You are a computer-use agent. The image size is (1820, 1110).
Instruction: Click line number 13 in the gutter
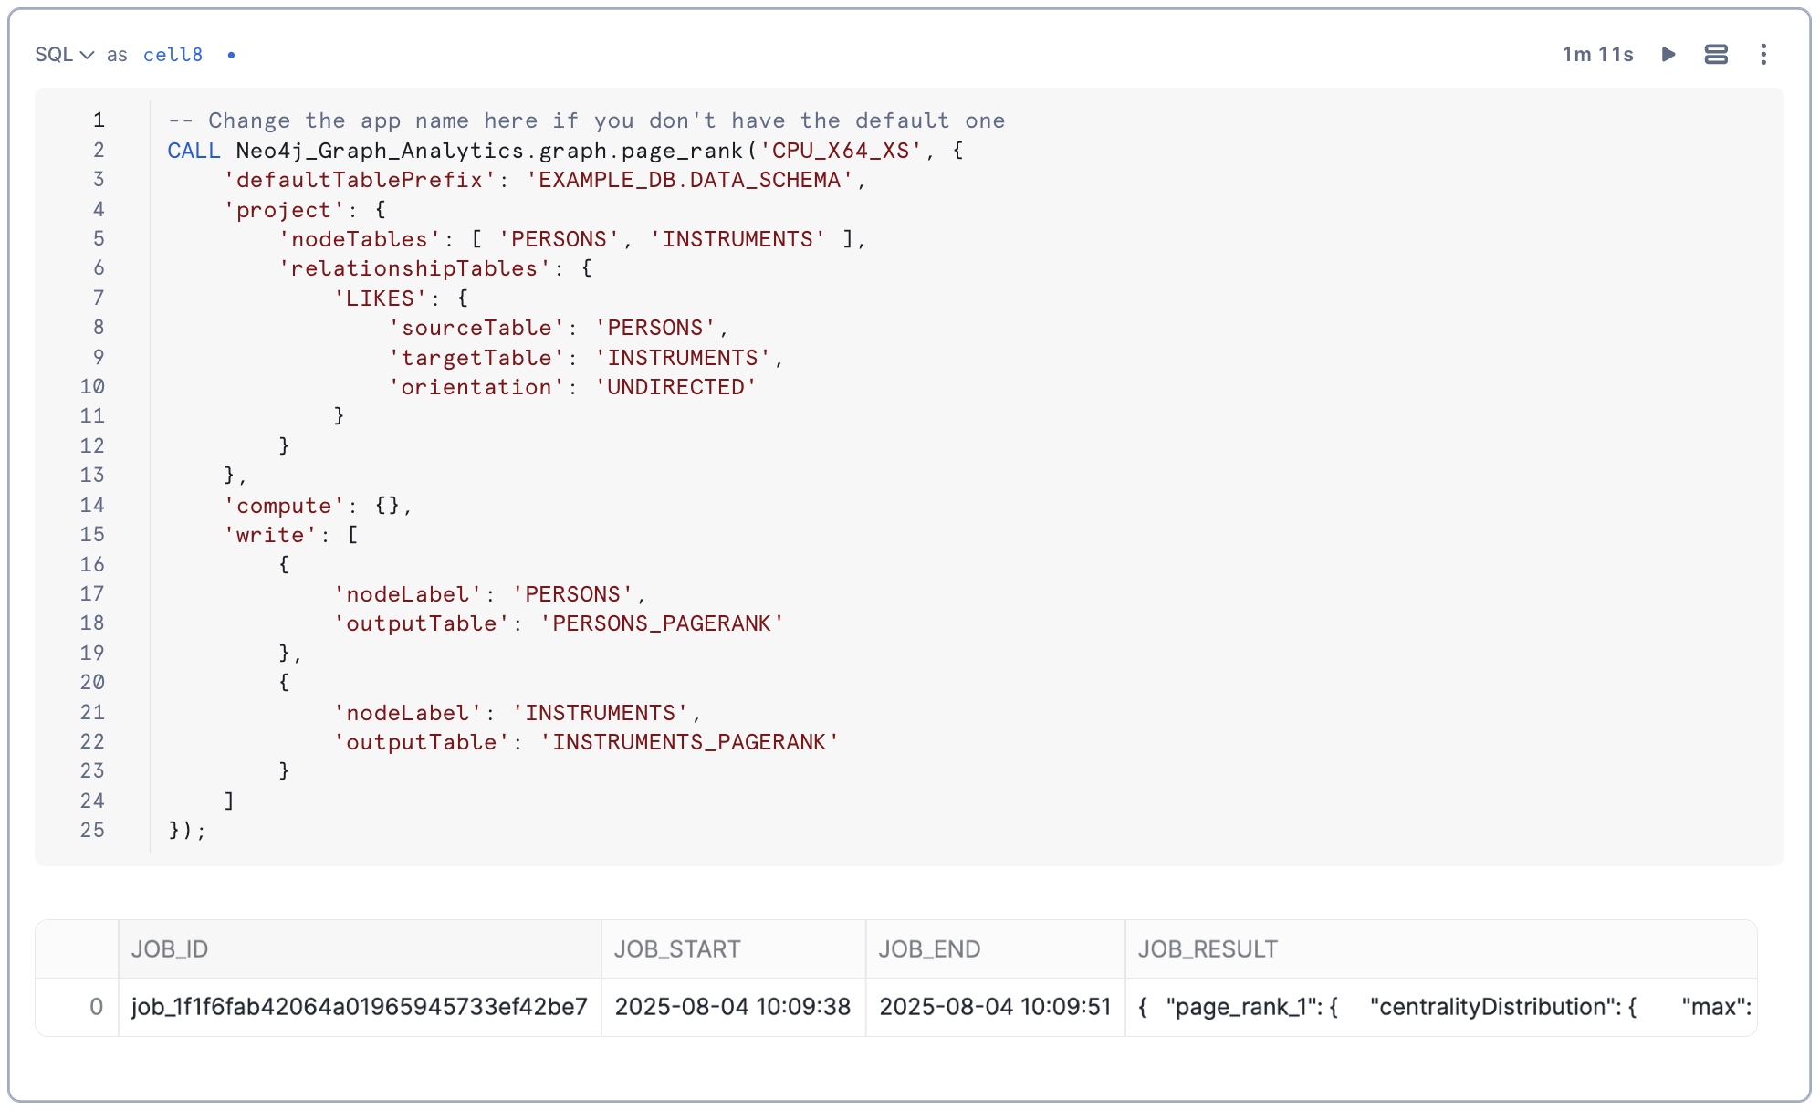point(92,476)
